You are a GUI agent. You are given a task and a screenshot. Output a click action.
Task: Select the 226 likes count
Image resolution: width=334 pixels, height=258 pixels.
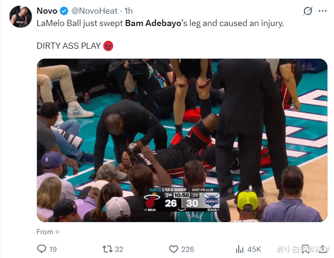(x=188, y=249)
